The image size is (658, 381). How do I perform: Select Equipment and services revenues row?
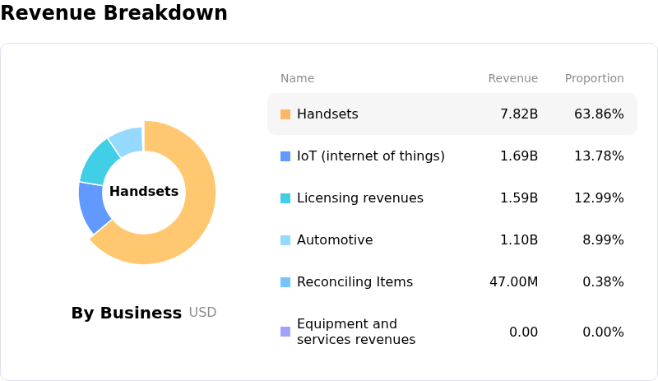pos(356,332)
